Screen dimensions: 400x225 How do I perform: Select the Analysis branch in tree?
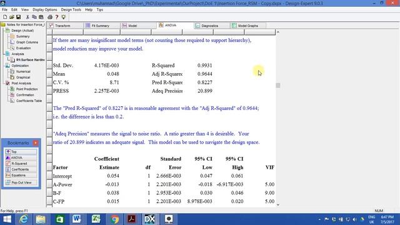(17, 54)
